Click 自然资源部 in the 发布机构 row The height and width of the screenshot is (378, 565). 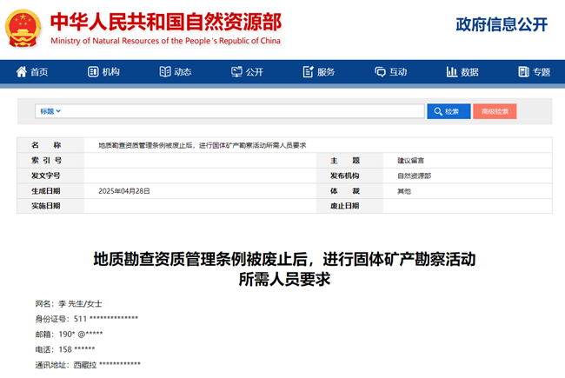[x=414, y=176]
